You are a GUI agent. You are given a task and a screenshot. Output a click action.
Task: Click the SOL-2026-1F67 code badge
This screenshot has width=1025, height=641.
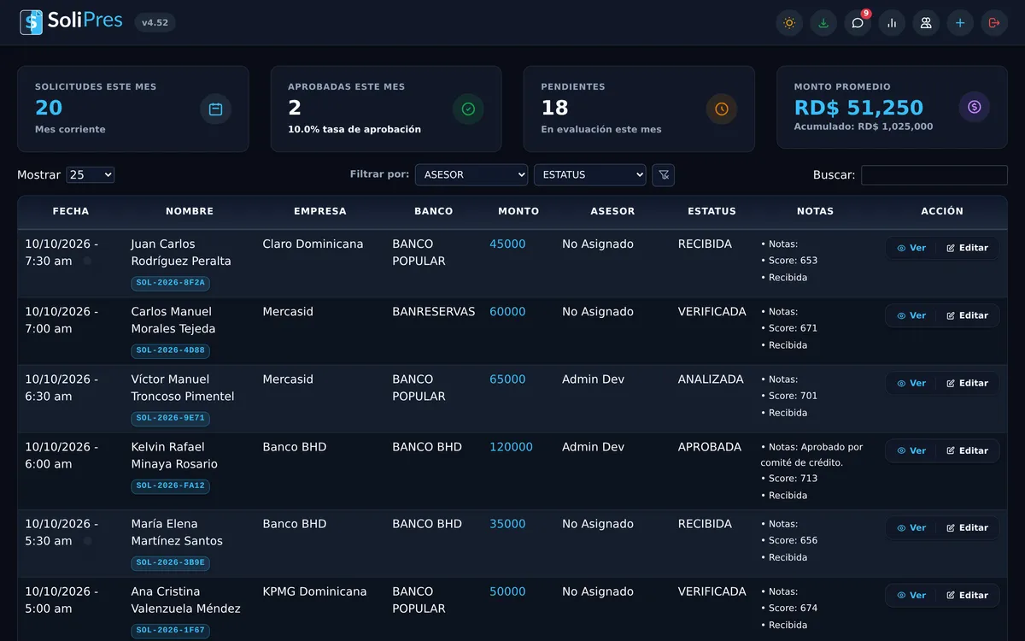171,631
